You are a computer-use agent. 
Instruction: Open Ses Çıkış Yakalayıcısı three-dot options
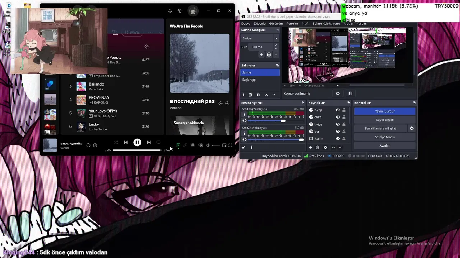244,115
